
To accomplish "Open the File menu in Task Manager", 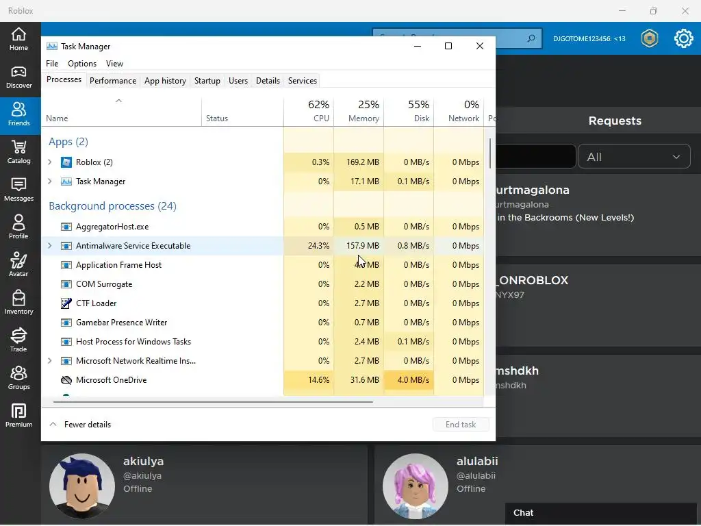I will click(52, 64).
